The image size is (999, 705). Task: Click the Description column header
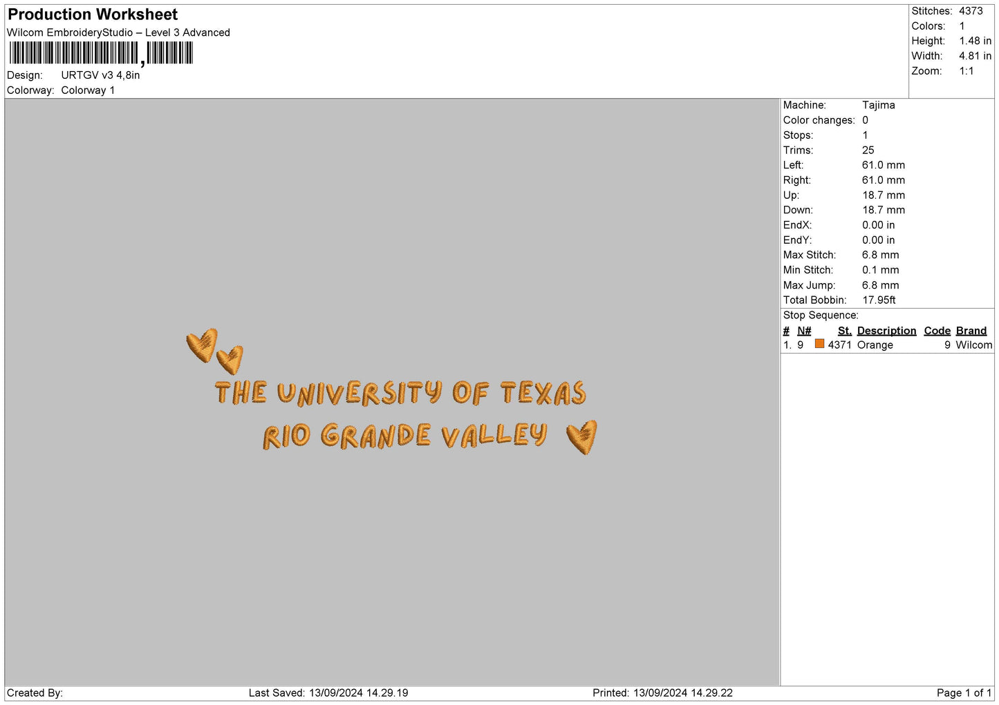(886, 331)
